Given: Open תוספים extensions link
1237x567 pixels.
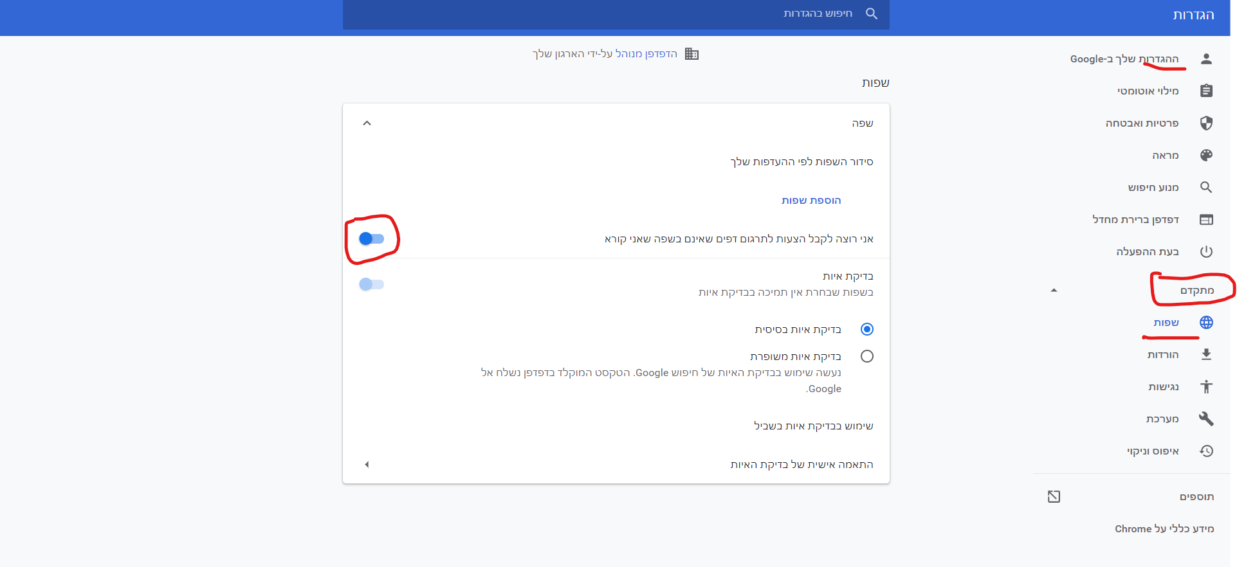Looking at the screenshot, I should 1196,496.
